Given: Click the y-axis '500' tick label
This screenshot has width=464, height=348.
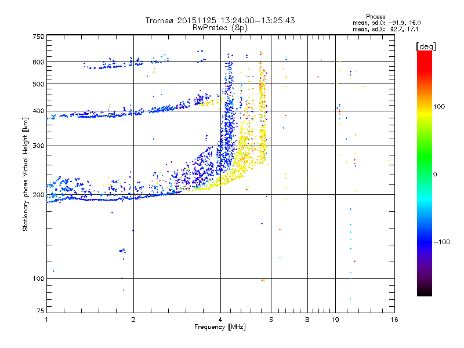Looking at the screenshot, I should pyautogui.click(x=39, y=84).
